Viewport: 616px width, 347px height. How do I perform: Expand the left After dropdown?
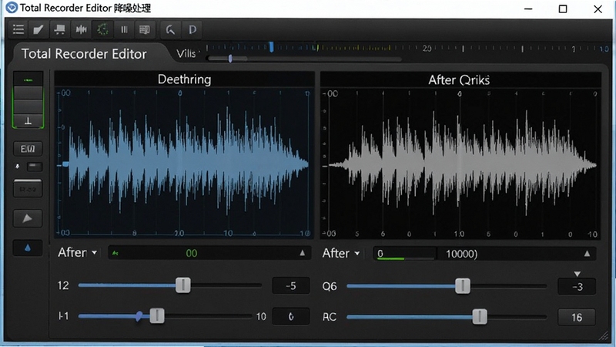click(78, 252)
